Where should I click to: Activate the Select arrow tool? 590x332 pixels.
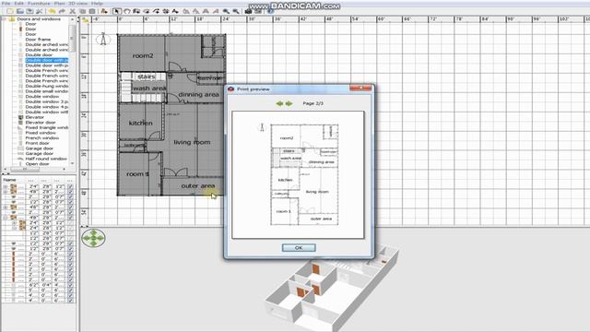pyautogui.click(x=117, y=11)
